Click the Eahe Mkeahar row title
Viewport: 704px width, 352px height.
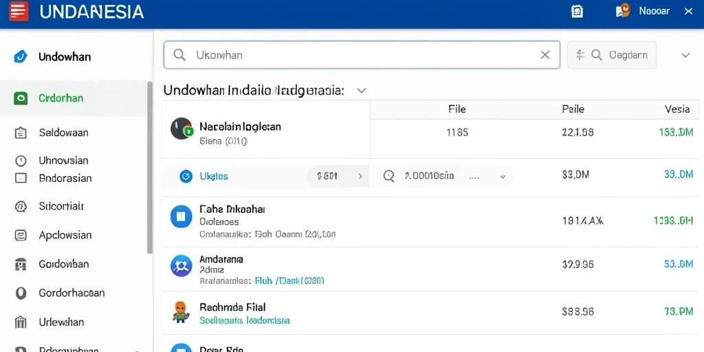pos(232,209)
